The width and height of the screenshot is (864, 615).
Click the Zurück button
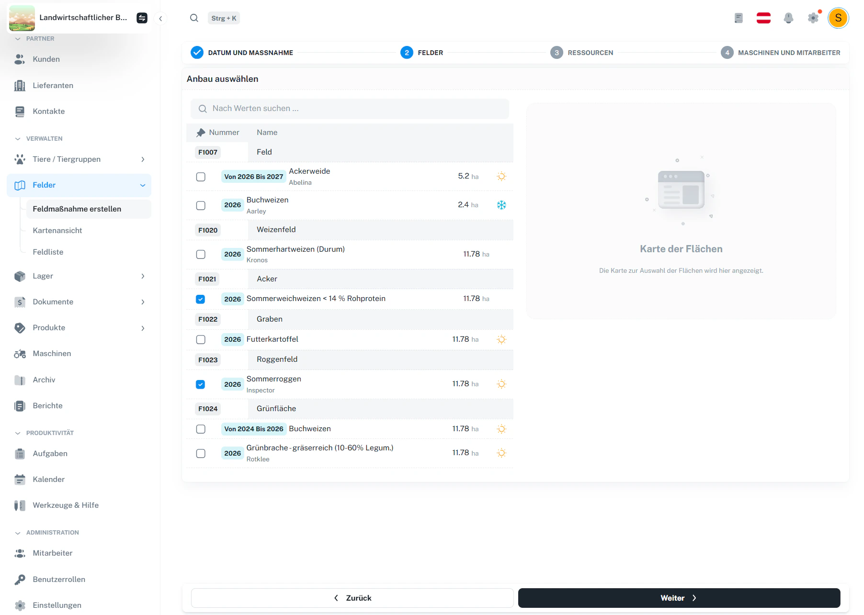(x=352, y=598)
